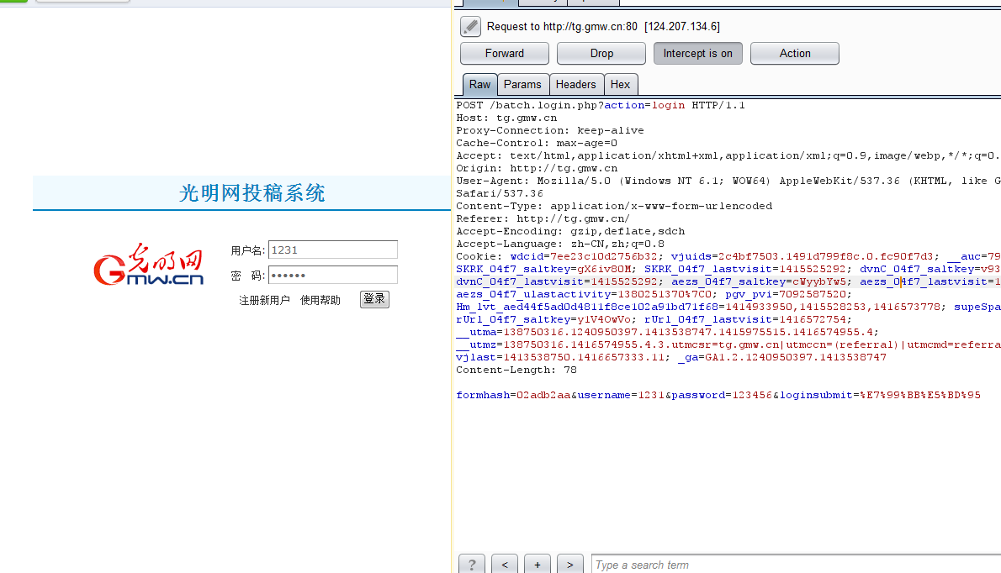The image size is (1001, 573).
Task: Click the Proxy-Connection: keep-alive line
Action: [x=549, y=131]
